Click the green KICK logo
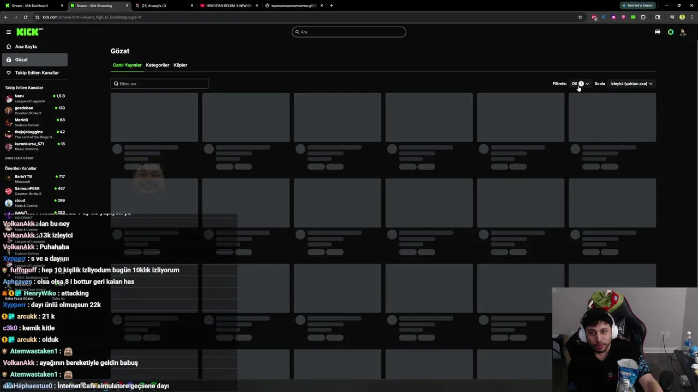Screen dimensions: 698x392 click(29, 32)
